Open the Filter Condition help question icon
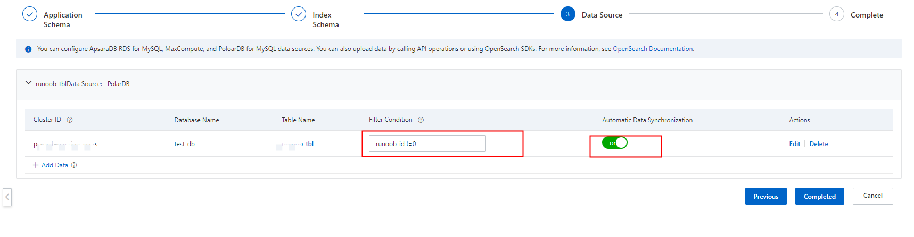 (x=421, y=120)
